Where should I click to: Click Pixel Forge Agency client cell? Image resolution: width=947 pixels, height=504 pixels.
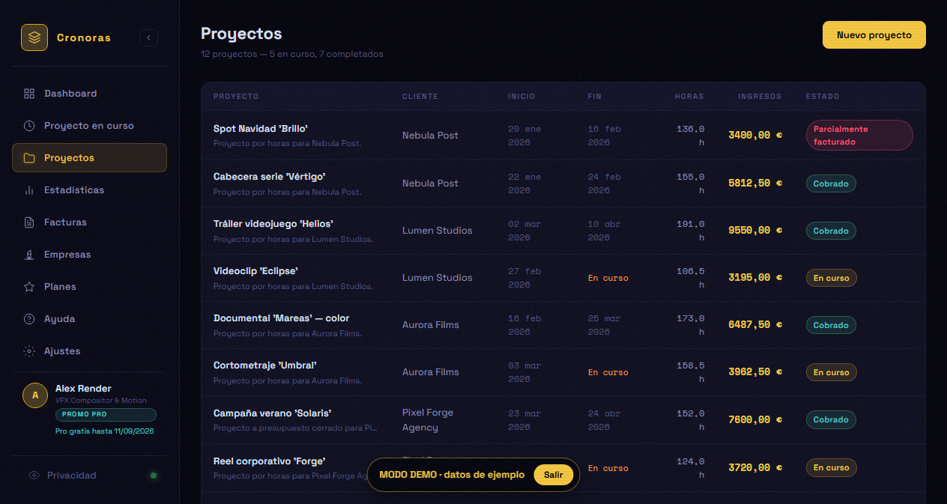click(x=428, y=420)
